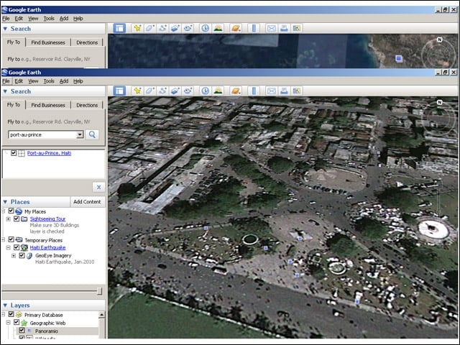Uncheck Port-au-Prince, Haiti search result

click(14, 153)
